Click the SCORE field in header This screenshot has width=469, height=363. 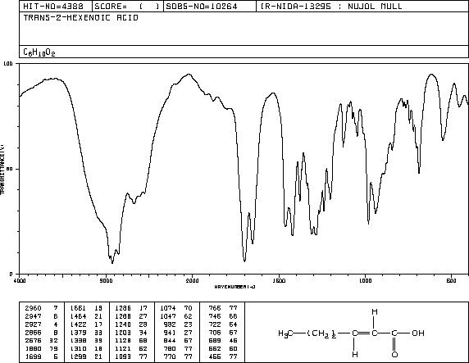pos(127,7)
